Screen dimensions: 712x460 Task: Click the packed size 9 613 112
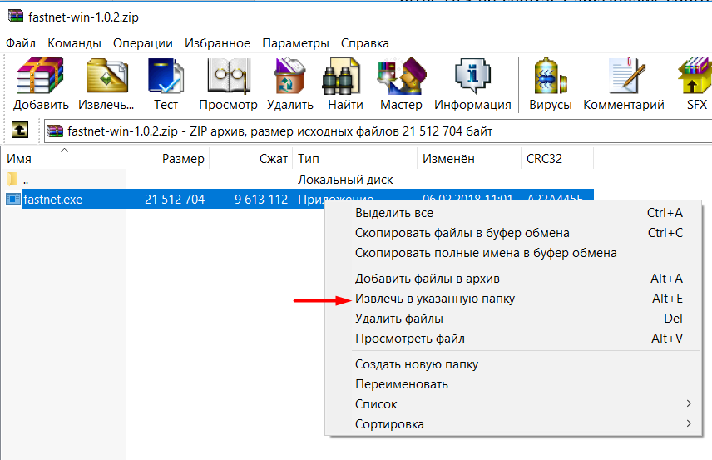point(261,200)
